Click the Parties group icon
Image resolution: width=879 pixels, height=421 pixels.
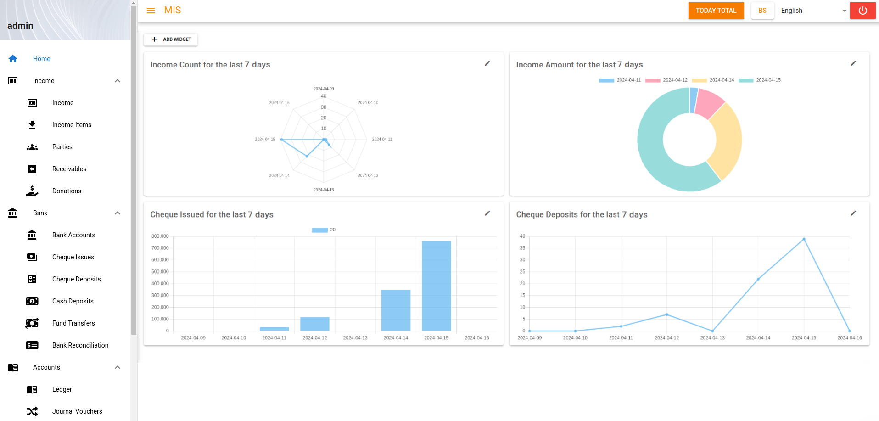(32, 147)
